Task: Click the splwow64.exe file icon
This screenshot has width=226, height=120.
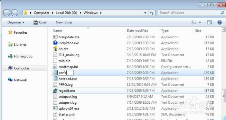Action: click(55, 108)
